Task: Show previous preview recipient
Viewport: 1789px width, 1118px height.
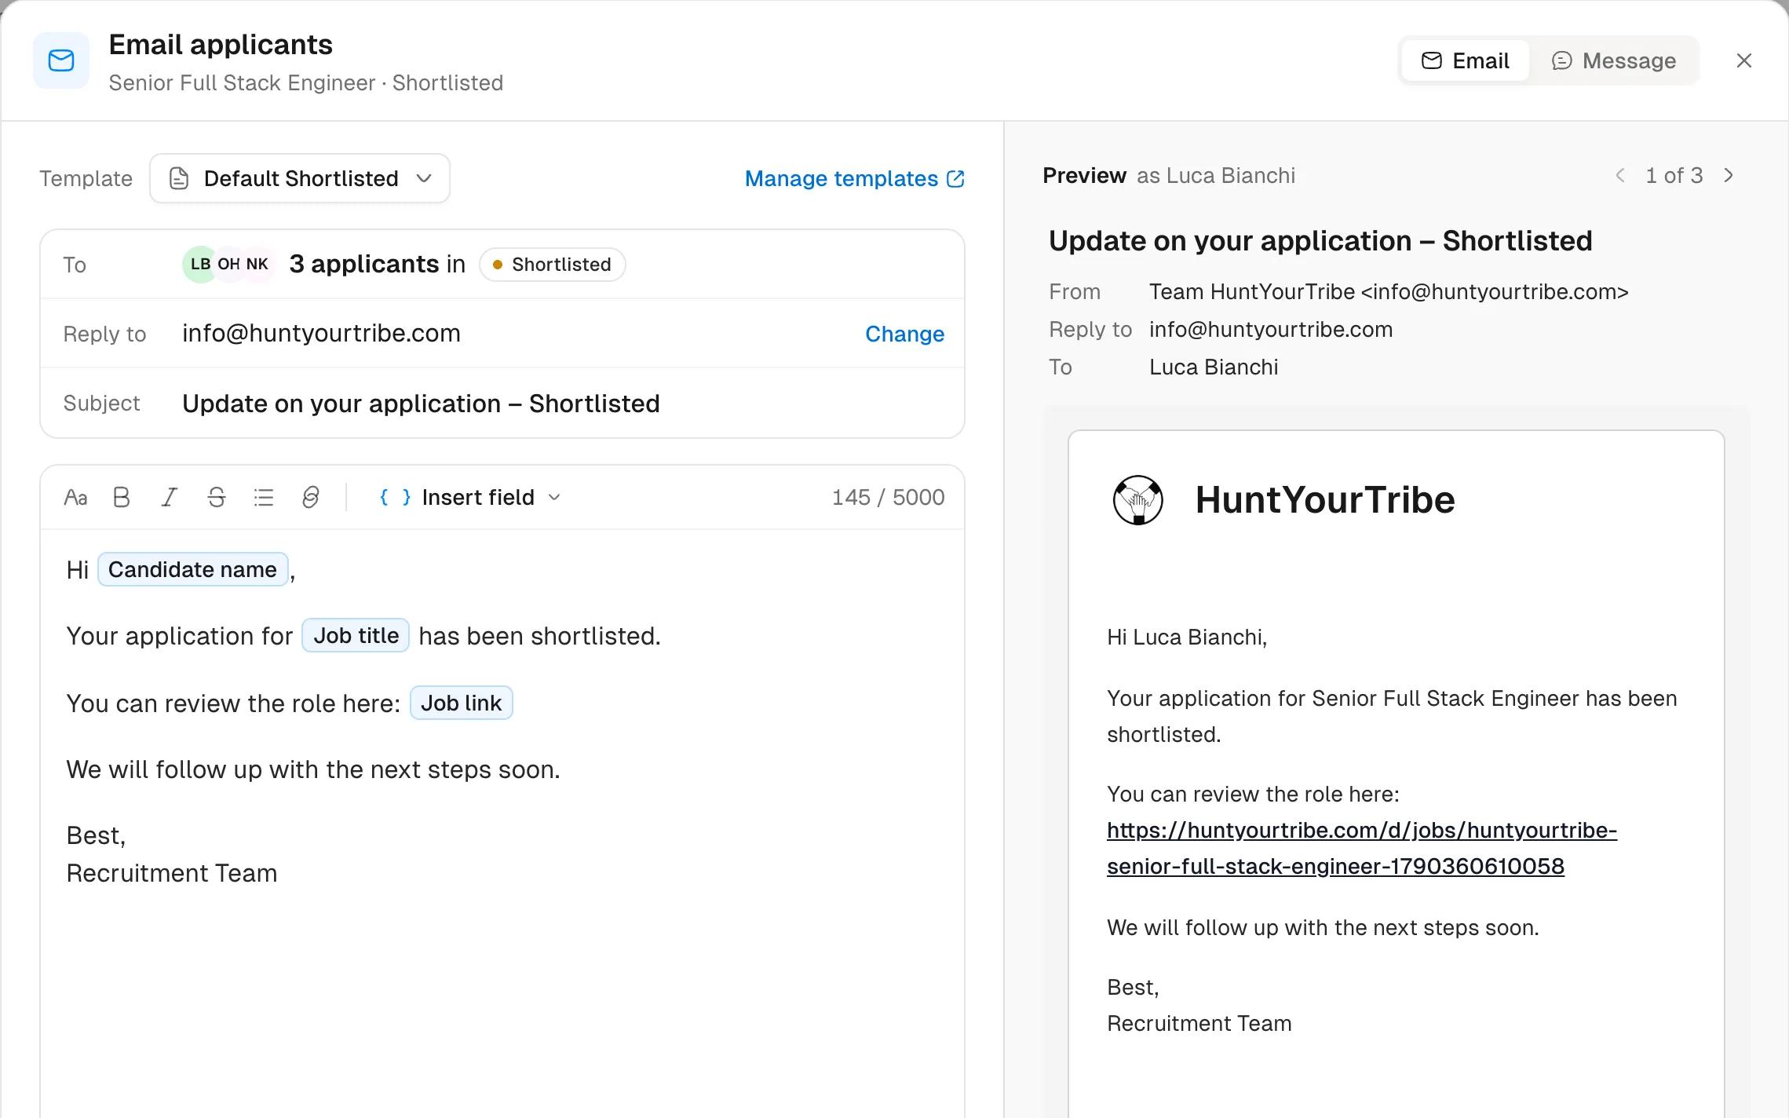Action: [1620, 176]
